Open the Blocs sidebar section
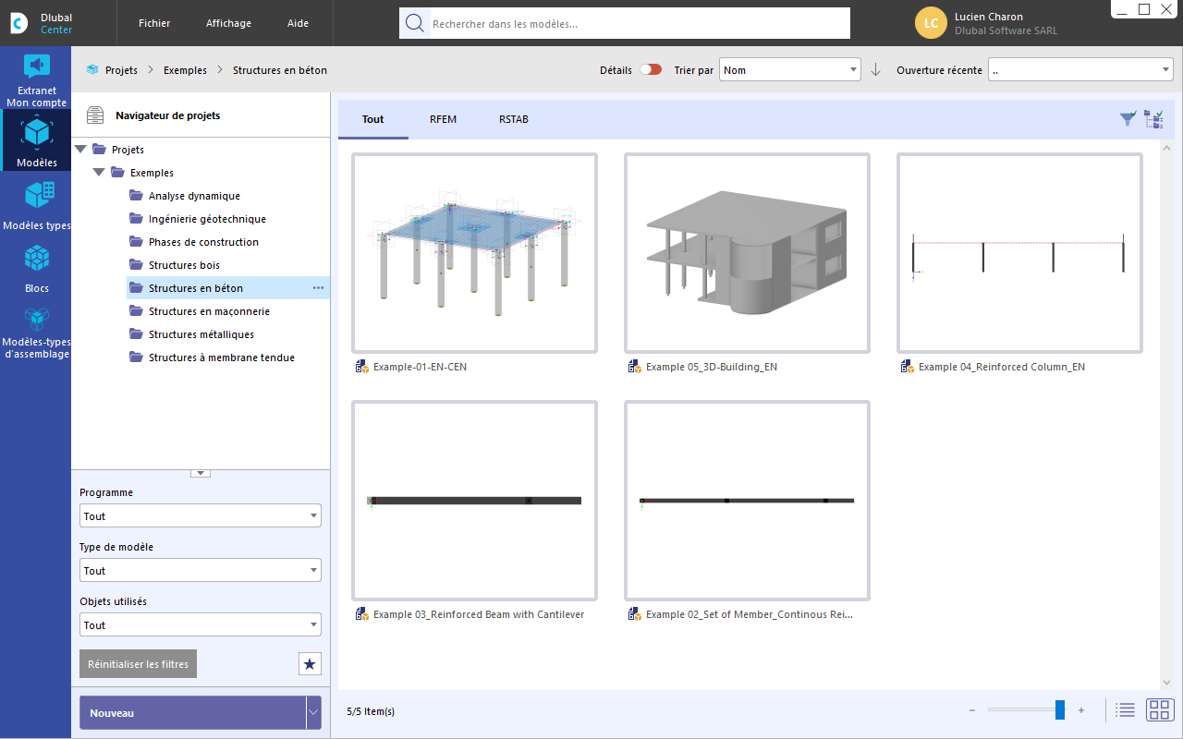This screenshot has width=1183, height=739. click(x=36, y=268)
